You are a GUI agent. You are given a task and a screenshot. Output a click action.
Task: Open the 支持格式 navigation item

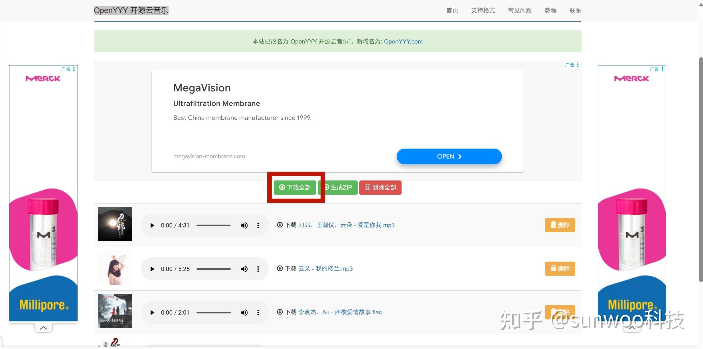pos(483,10)
